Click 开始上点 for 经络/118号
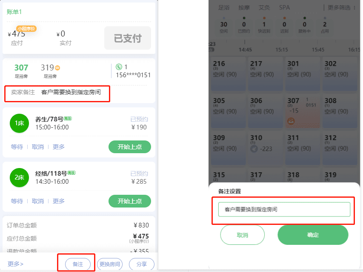Image resolution: width=363 pixels, height=272 pixels. coord(130,201)
